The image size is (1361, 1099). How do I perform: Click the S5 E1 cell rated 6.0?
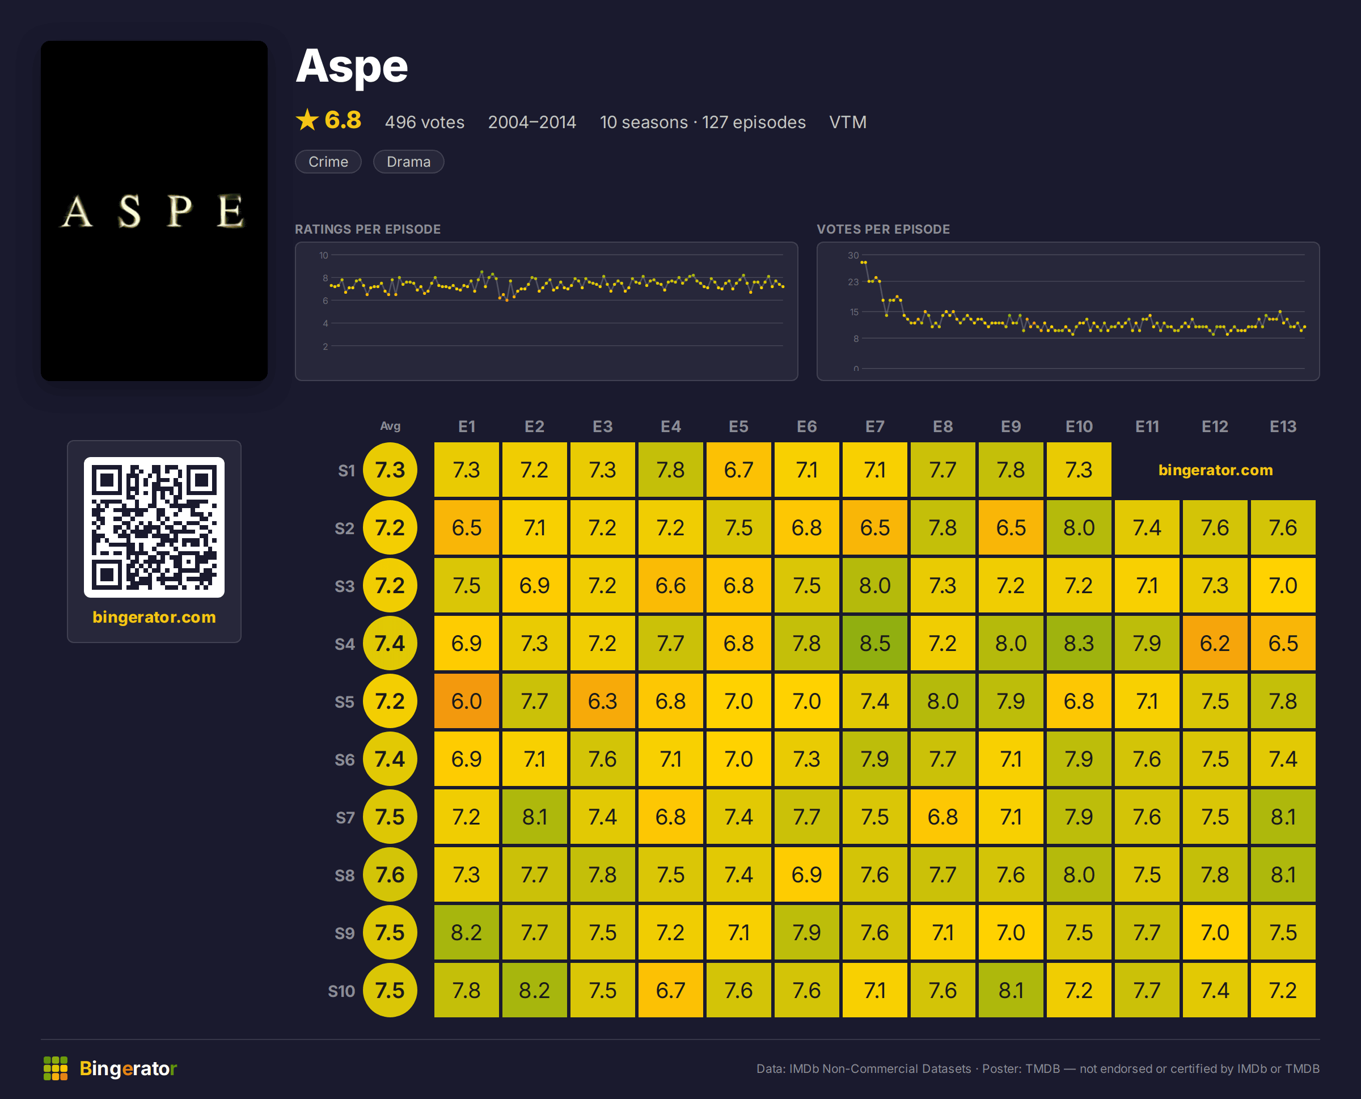(467, 701)
